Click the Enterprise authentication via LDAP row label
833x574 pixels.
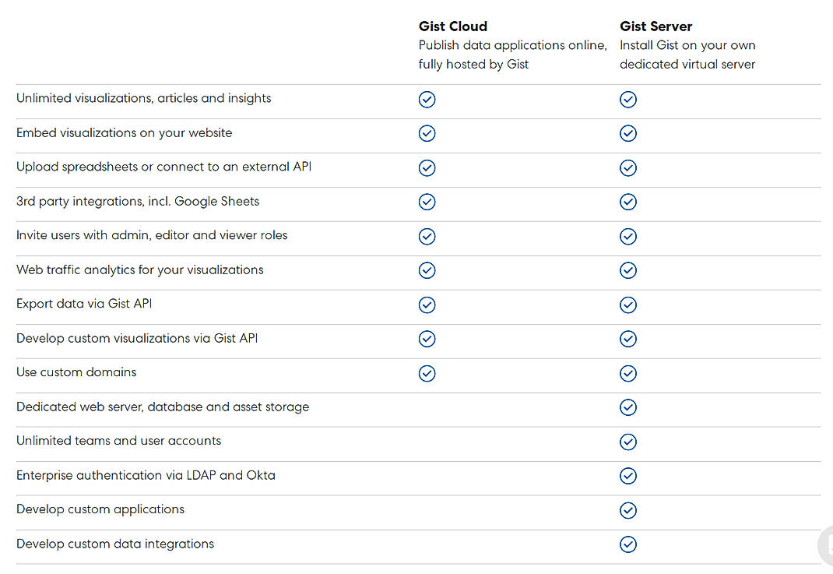pyautogui.click(x=146, y=475)
